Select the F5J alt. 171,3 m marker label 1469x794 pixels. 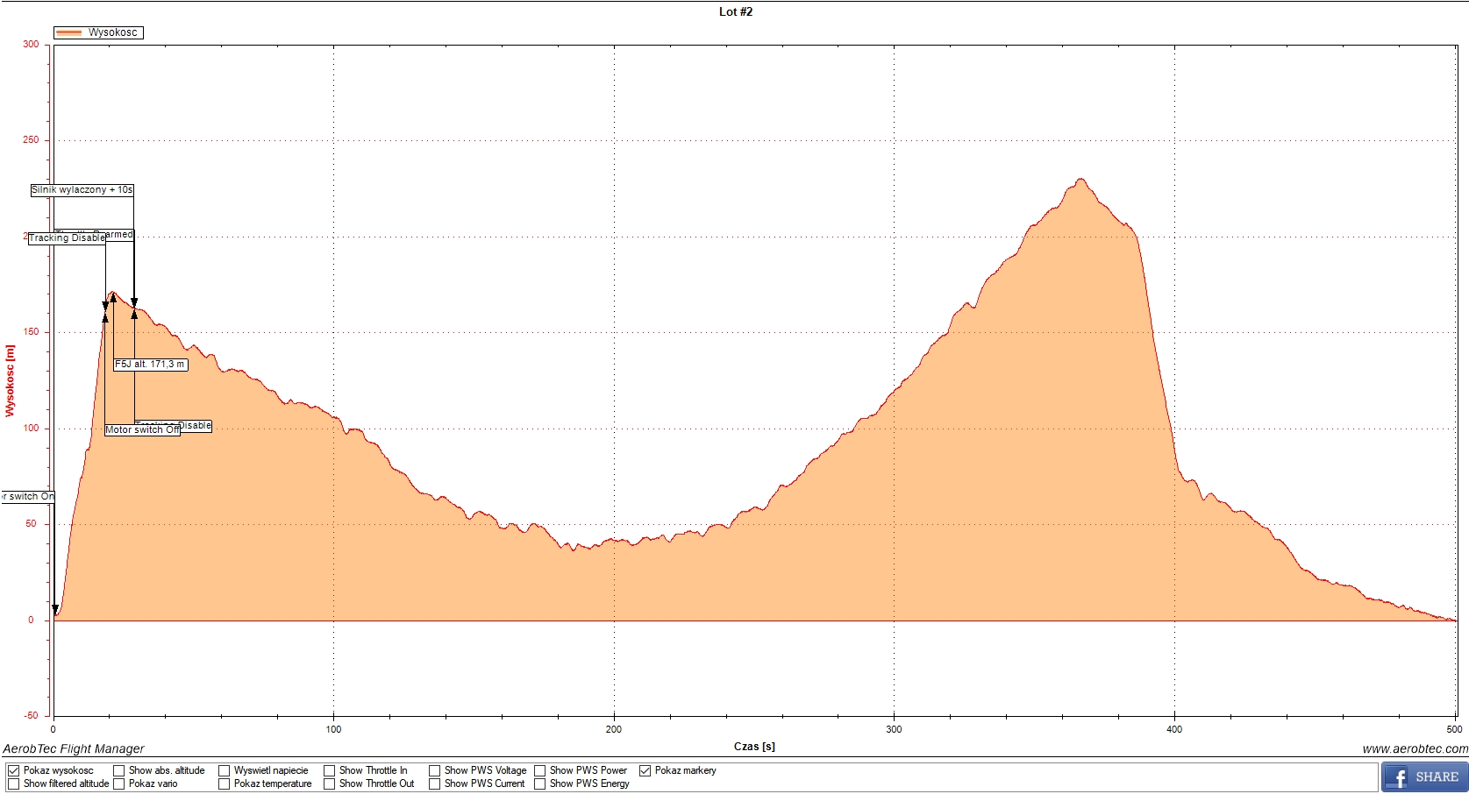pos(150,365)
